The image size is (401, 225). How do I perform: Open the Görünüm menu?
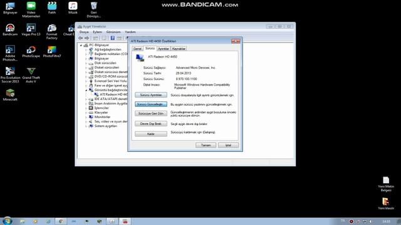113,32
